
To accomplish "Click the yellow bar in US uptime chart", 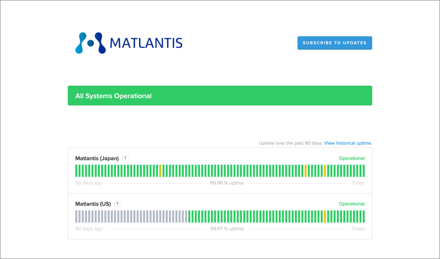I will (325, 216).
